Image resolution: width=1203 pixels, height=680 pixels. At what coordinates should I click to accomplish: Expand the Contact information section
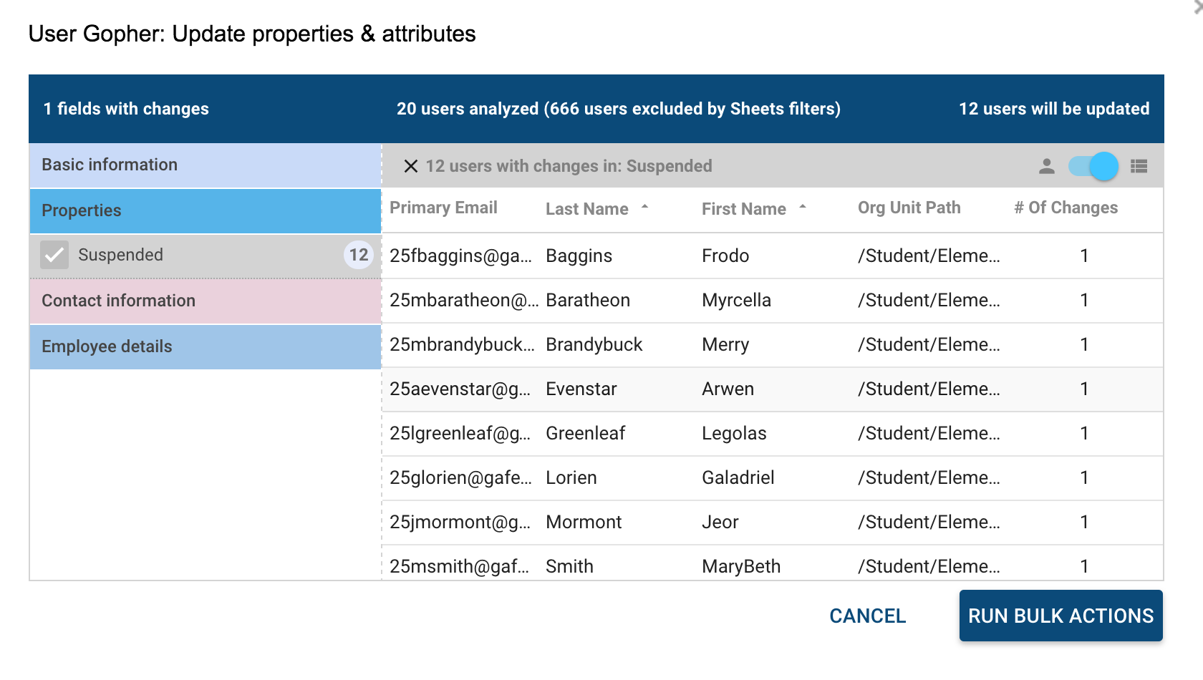coord(205,301)
